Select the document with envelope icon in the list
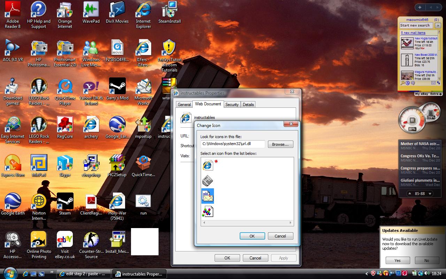The height and width of the screenshot is (279, 446). click(208, 196)
